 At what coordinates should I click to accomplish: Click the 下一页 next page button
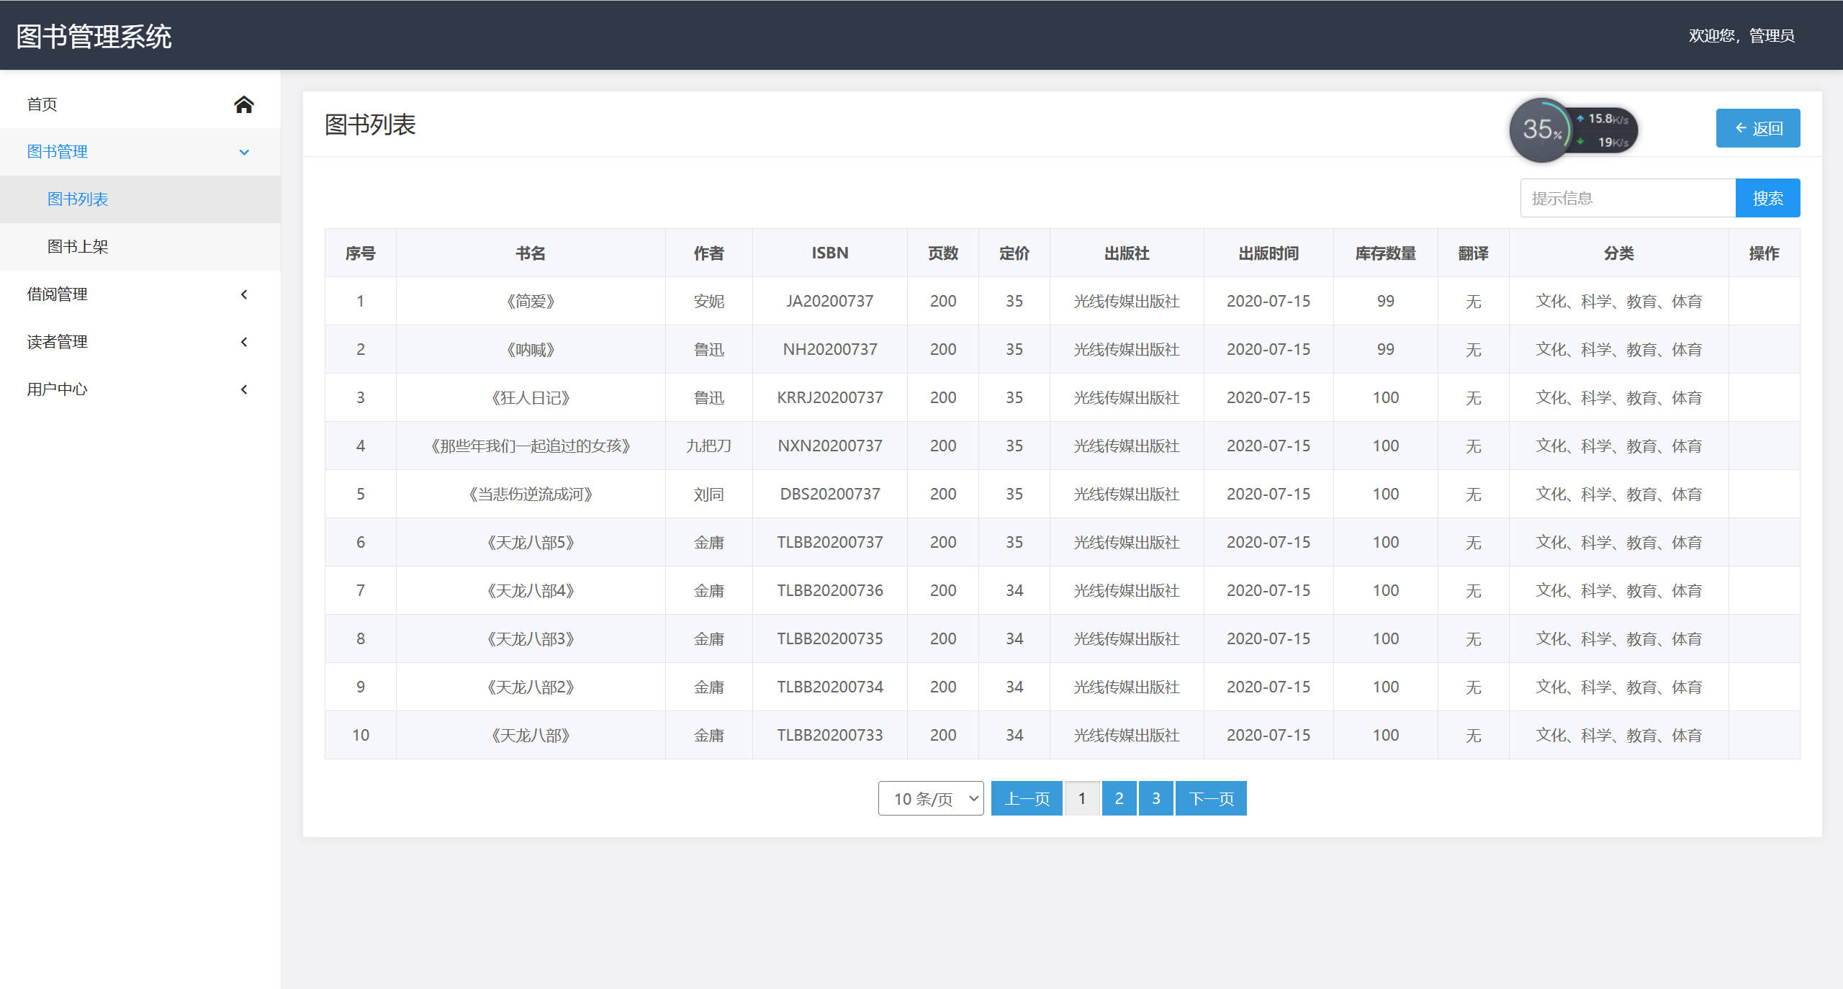[1212, 798]
